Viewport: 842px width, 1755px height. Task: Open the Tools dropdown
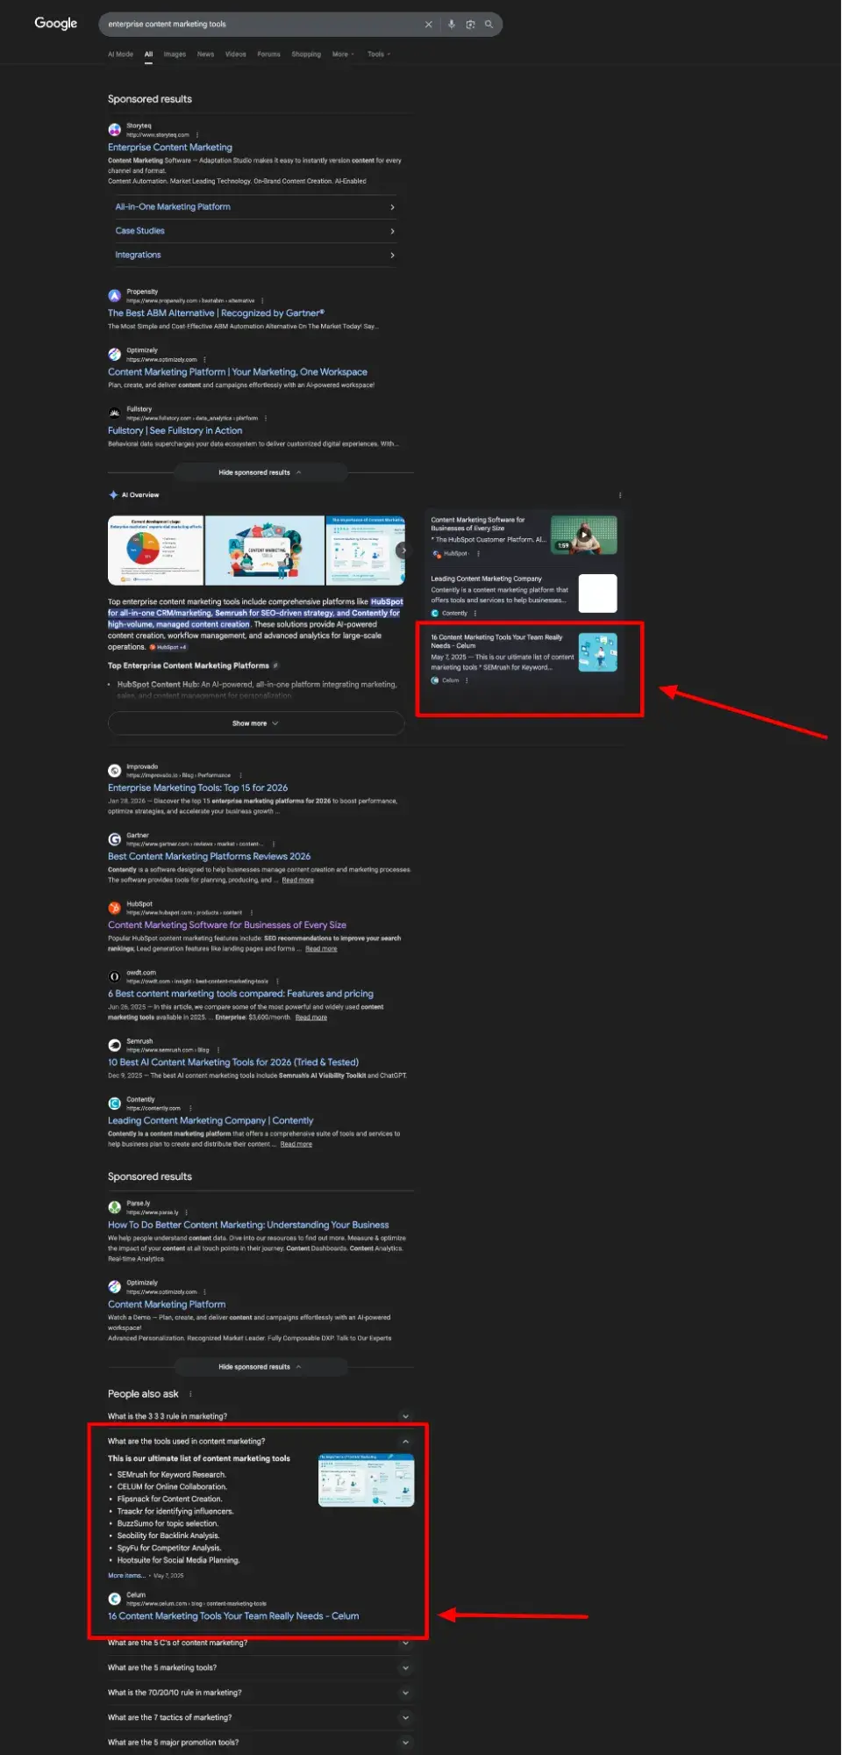[379, 54]
